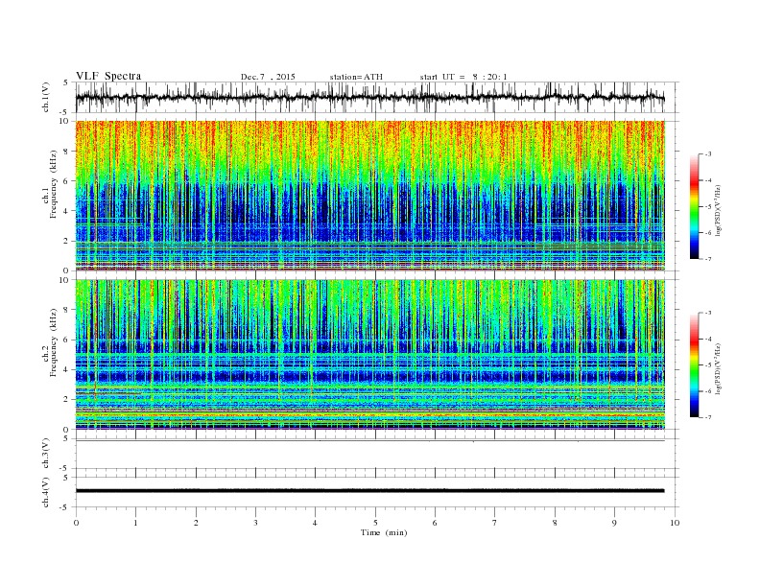
Task: Click the "Dec. 7 , 2015" date text
Action: point(268,77)
